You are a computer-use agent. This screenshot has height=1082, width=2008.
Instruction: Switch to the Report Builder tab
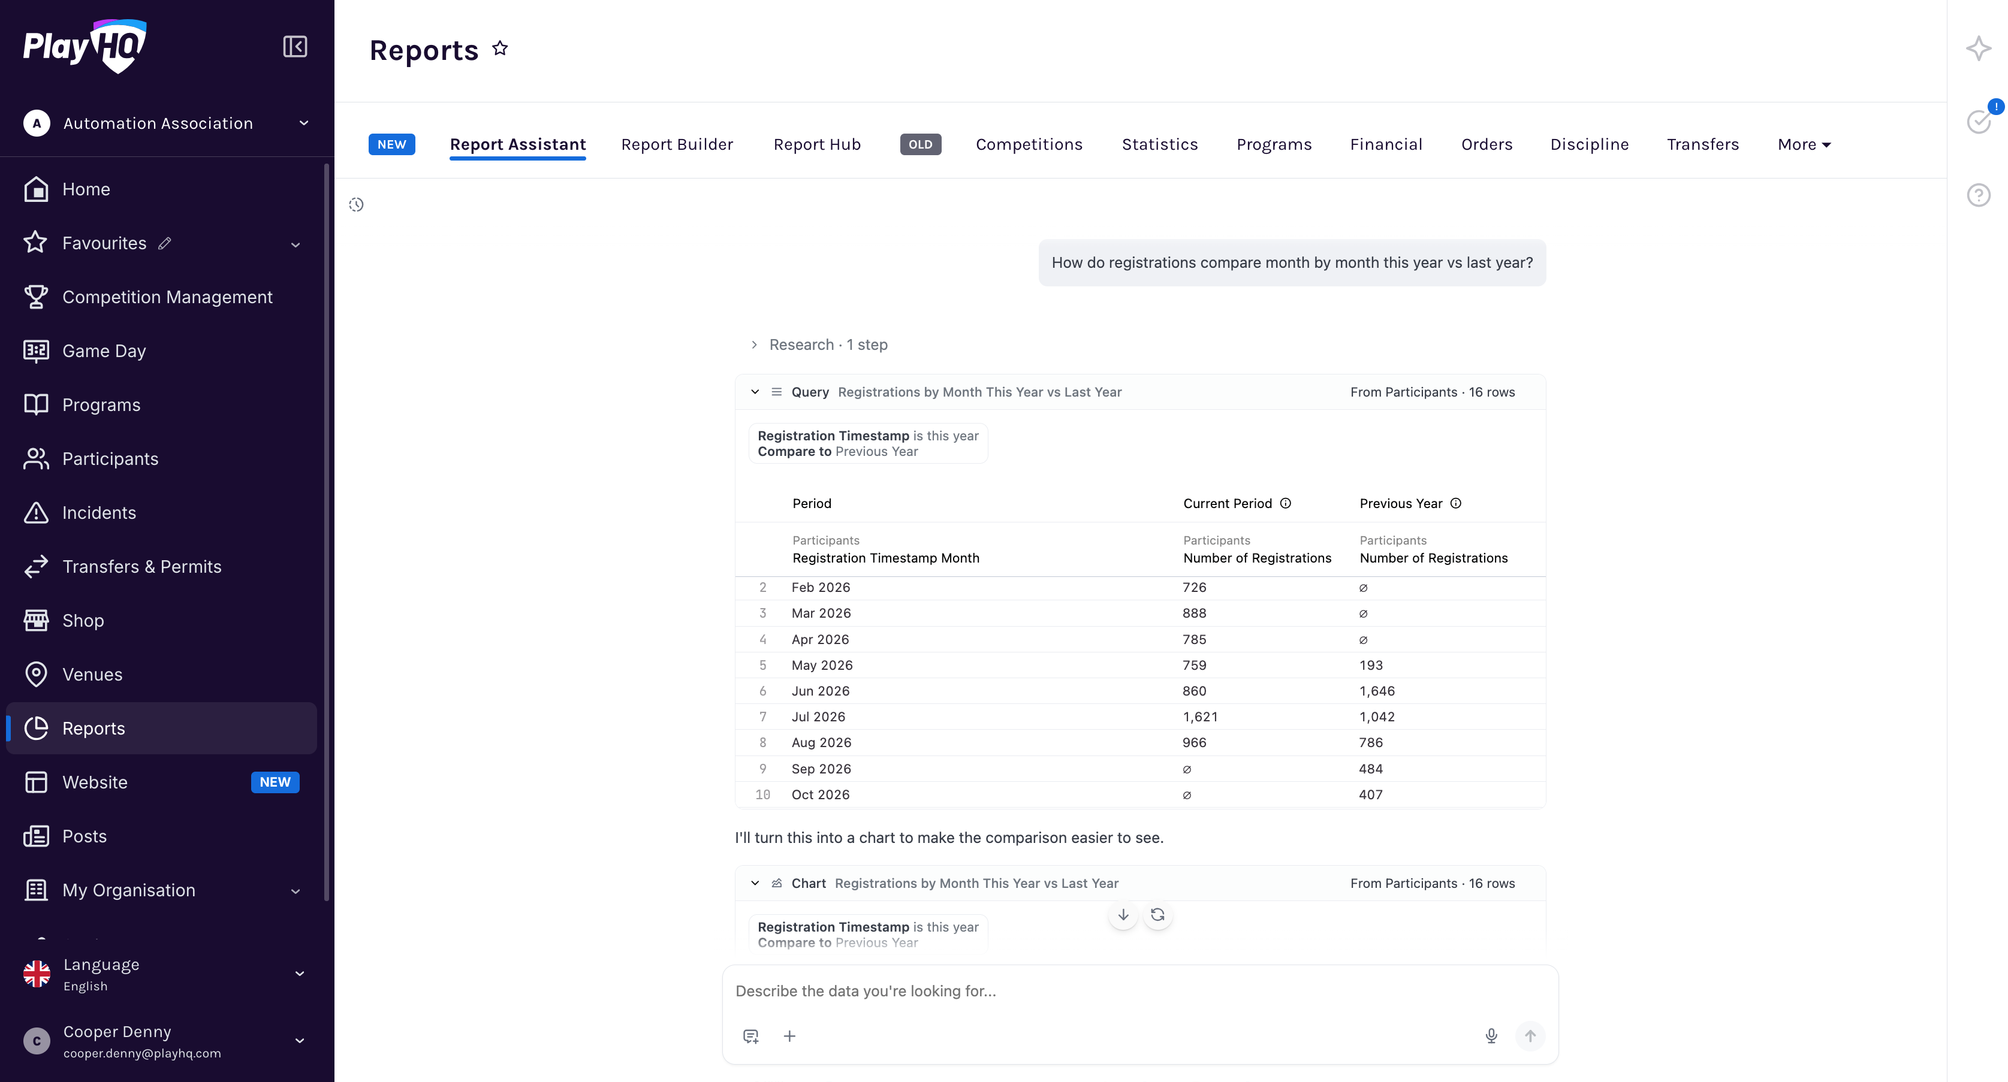pos(677,145)
